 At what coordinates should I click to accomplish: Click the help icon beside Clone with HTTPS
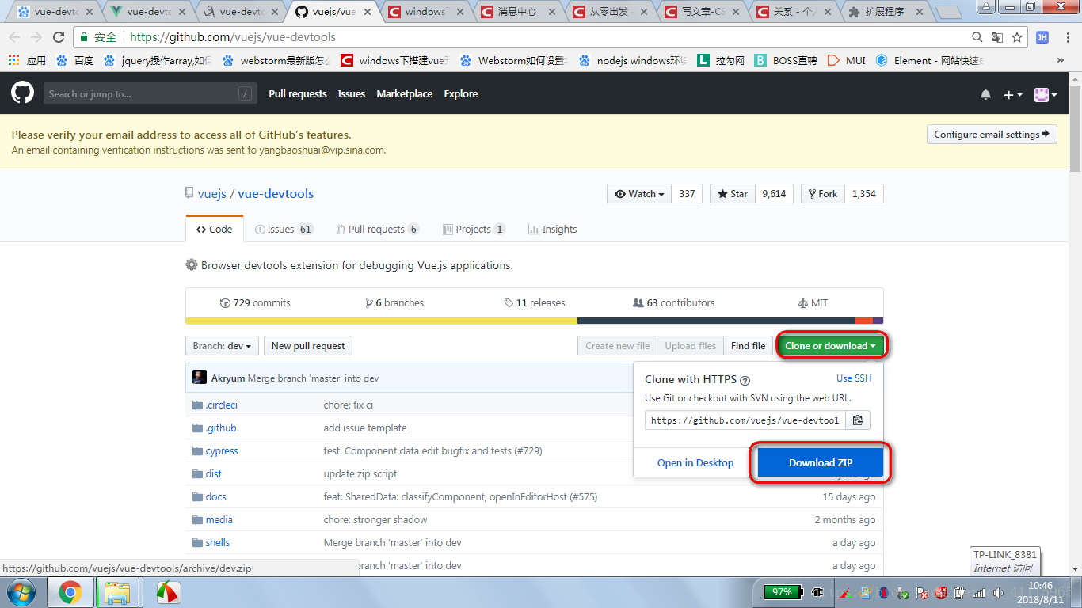pyautogui.click(x=745, y=380)
